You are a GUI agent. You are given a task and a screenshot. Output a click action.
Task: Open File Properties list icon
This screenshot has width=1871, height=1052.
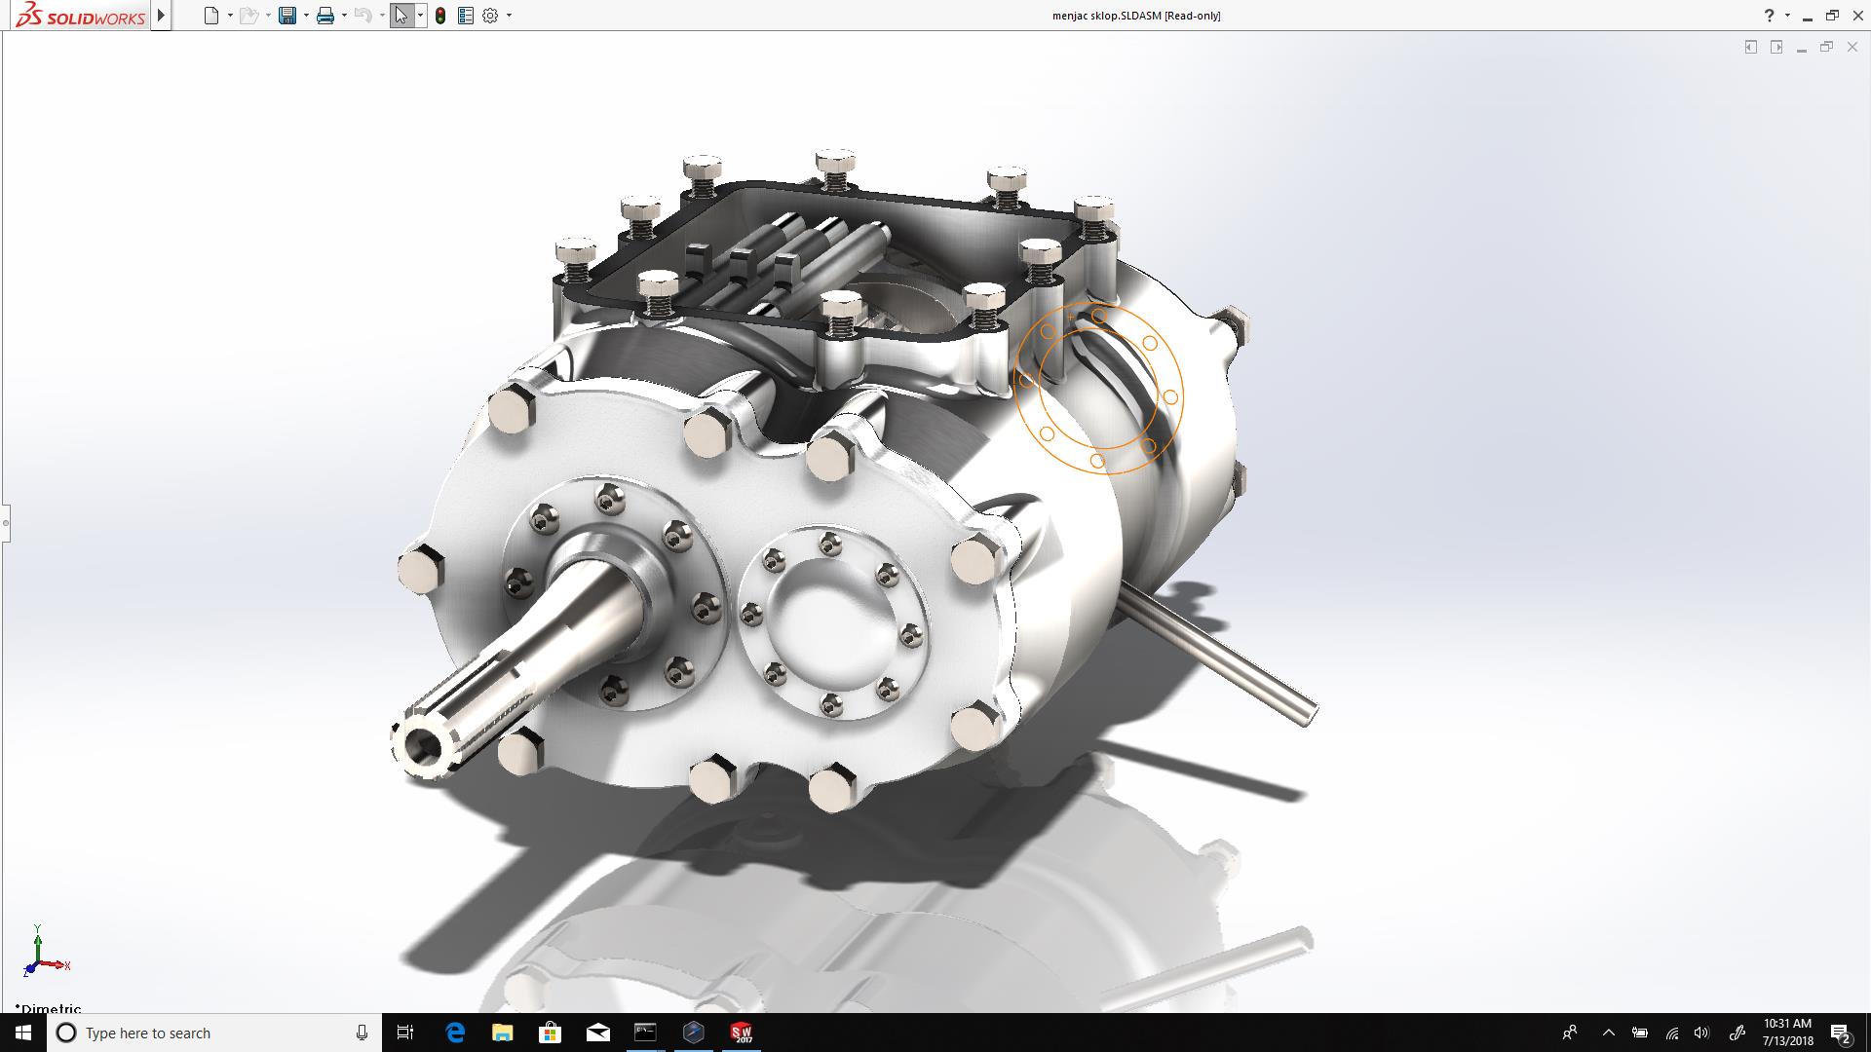tap(466, 16)
